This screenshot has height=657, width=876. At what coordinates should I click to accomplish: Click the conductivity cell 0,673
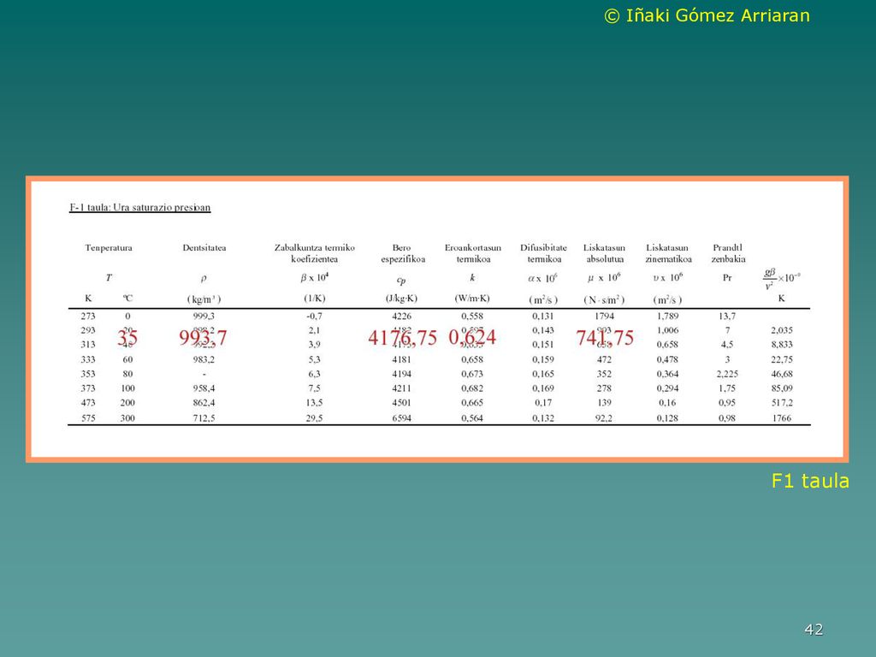pos(472,374)
